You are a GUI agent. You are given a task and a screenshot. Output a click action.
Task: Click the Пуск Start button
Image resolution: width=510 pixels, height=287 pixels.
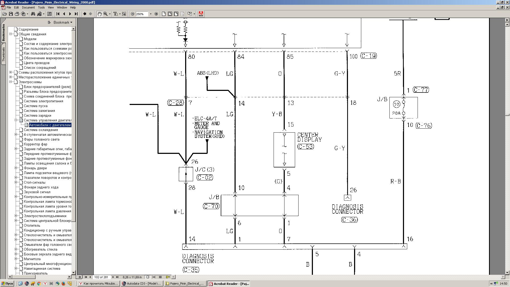pyautogui.click(x=7, y=284)
